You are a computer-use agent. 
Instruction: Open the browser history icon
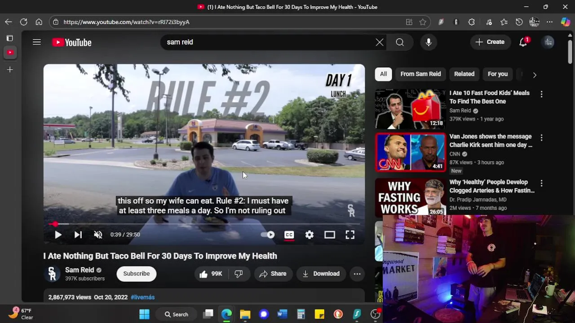click(x=519, y=22)
